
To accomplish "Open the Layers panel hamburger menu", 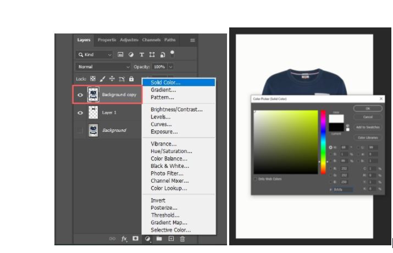I will click(192, 40).
